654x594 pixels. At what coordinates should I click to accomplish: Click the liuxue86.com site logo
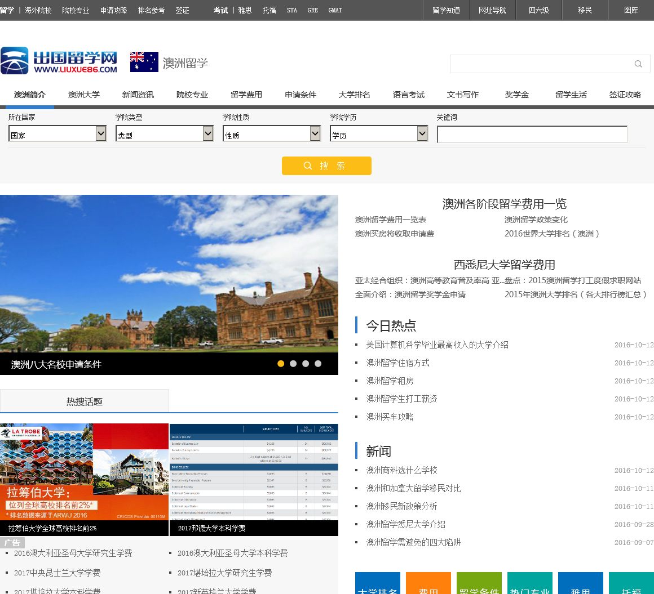(59, 61)
